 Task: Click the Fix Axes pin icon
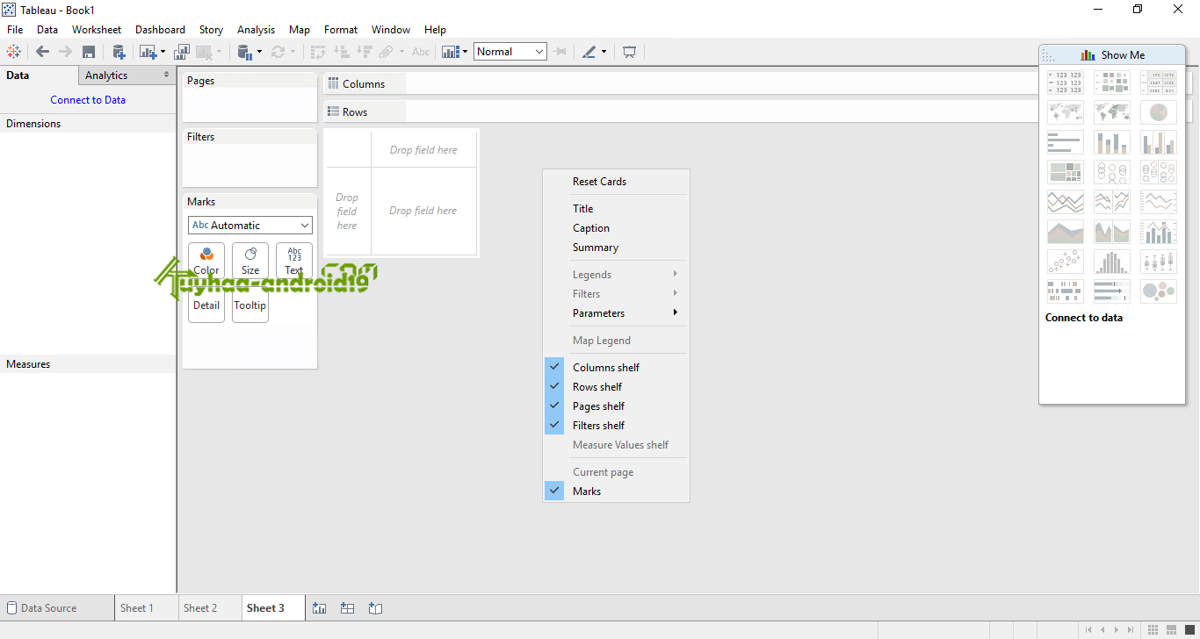point(561,52)
